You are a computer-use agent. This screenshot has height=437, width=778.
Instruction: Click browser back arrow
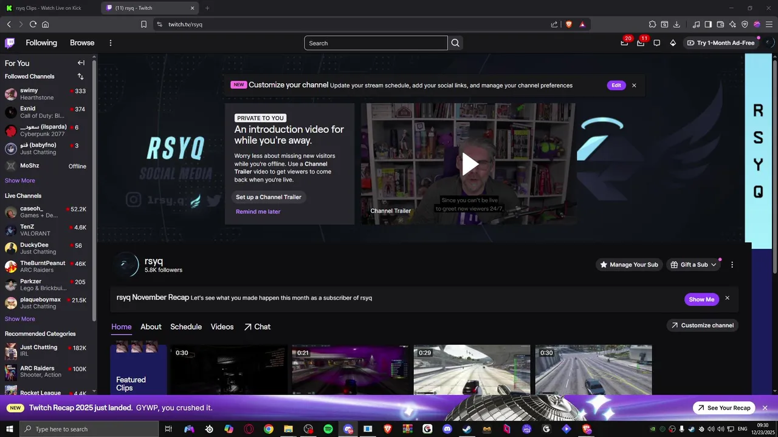9,24
